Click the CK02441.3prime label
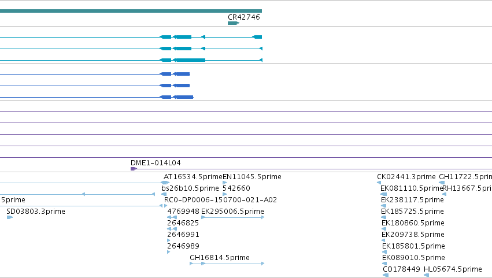Screen dimensions: 492x278 coord(406,177)
